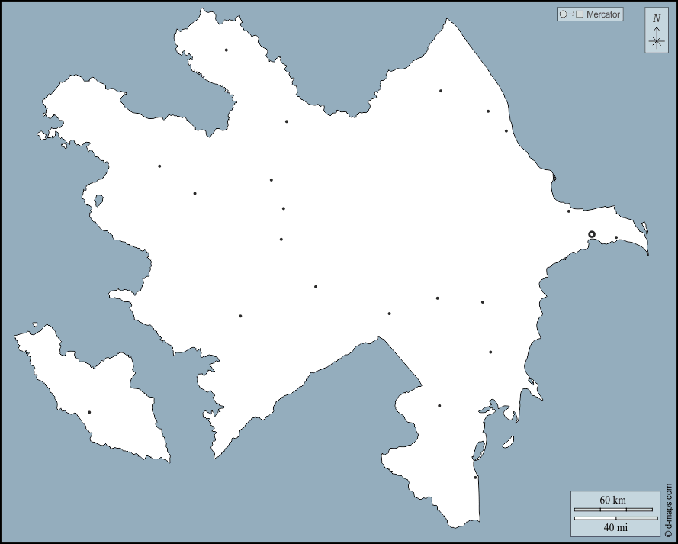Click the westernmost city dot on the mainland
Screen dimensions: 678x544
(159, 166)
